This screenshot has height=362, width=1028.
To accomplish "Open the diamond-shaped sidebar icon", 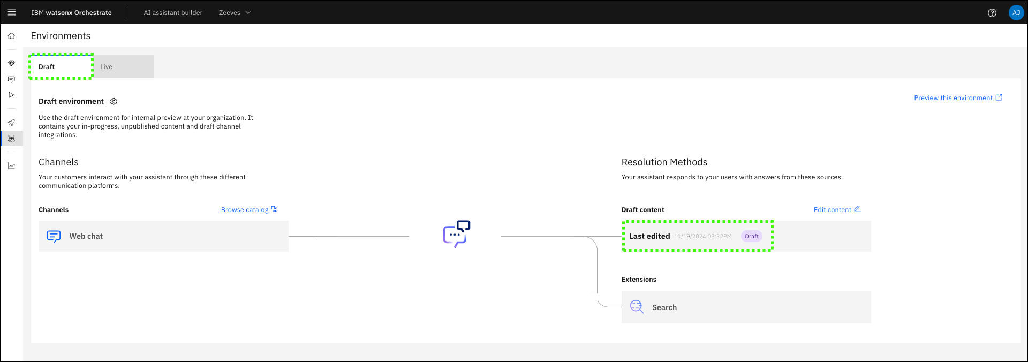I will point(11,63).
